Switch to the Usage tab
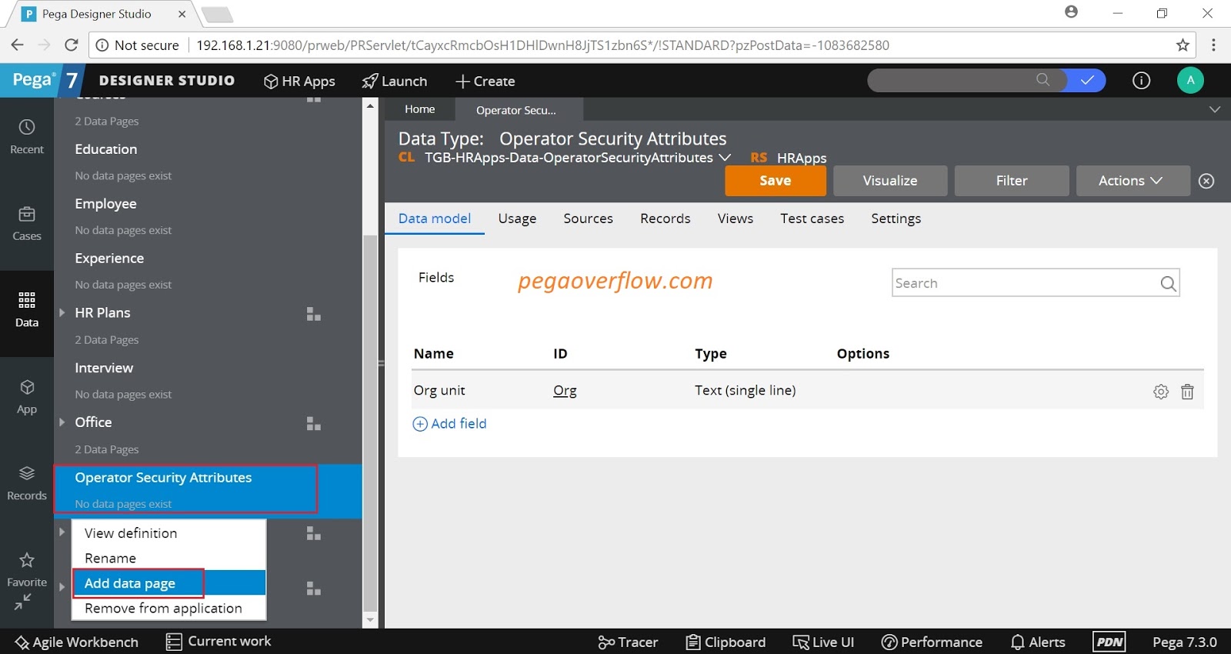 click(x=517, y=219)
